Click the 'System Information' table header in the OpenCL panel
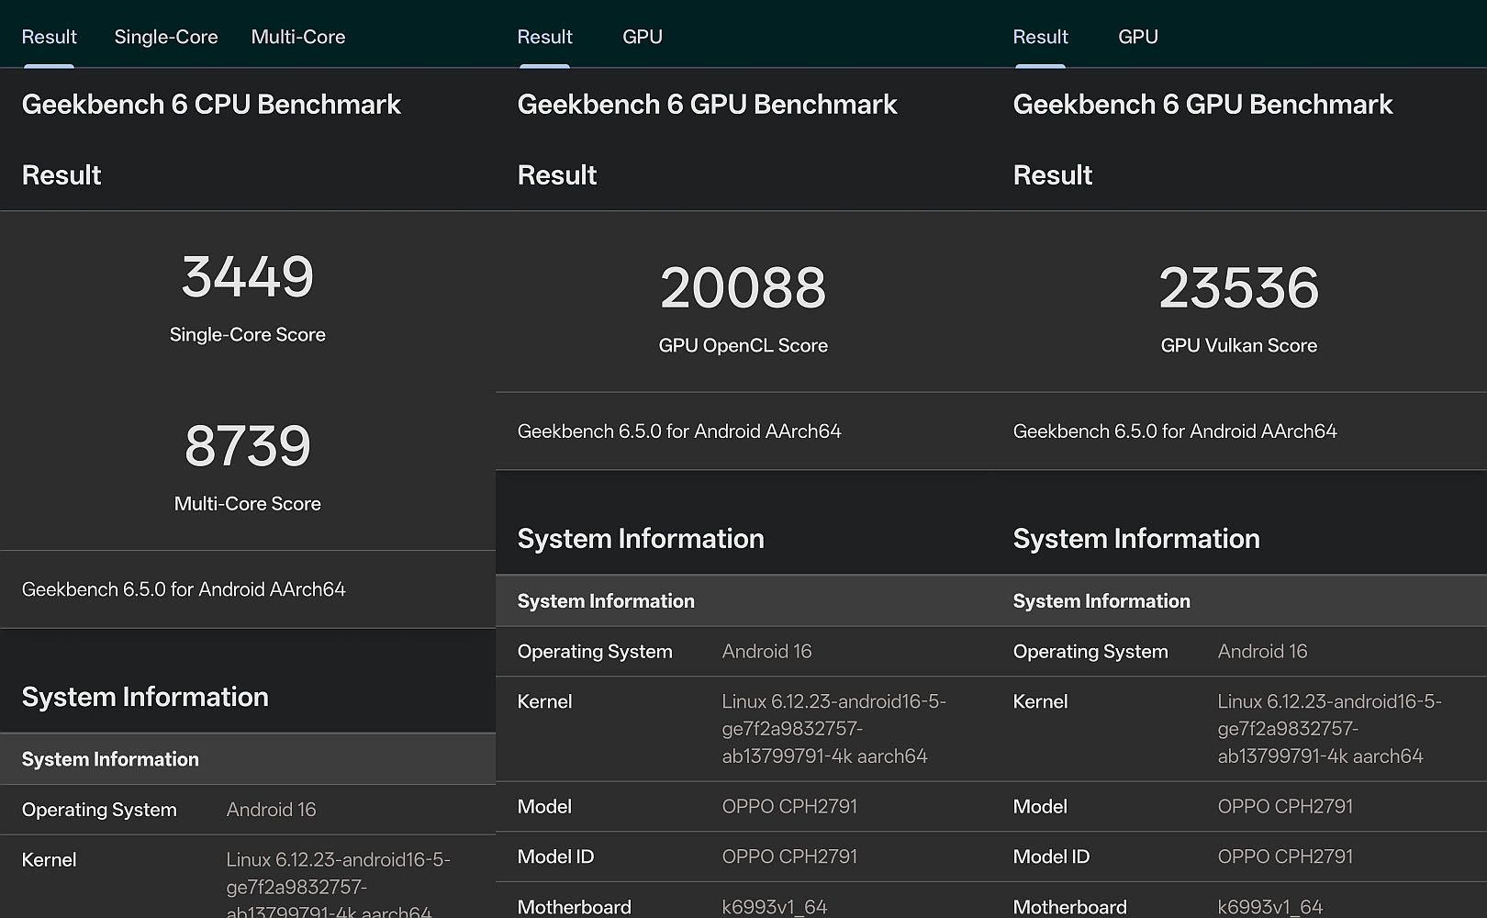1487x918 pixels. click(x=606, y=601)
